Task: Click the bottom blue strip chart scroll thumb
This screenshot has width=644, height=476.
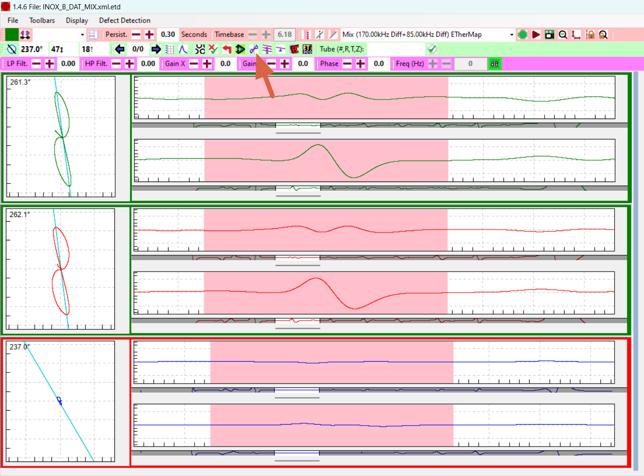Action: pos(297,453)
